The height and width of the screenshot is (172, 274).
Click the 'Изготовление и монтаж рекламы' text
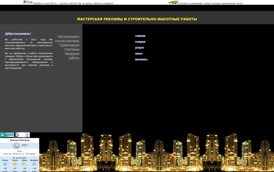point(67,39)
